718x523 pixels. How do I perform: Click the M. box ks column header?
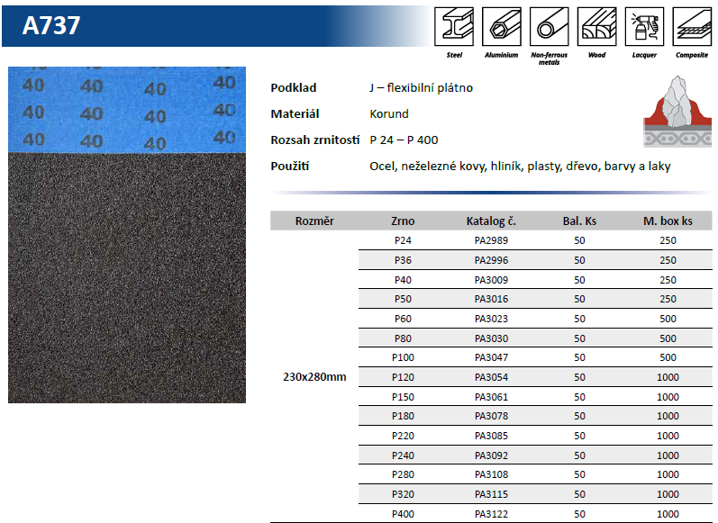(x=668, y=221)
